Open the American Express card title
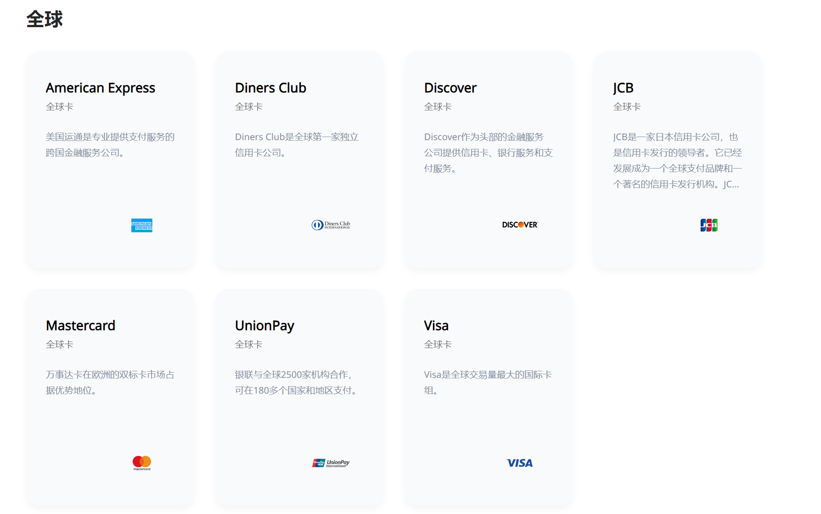 pyautogui.click(x=101, y=88)
